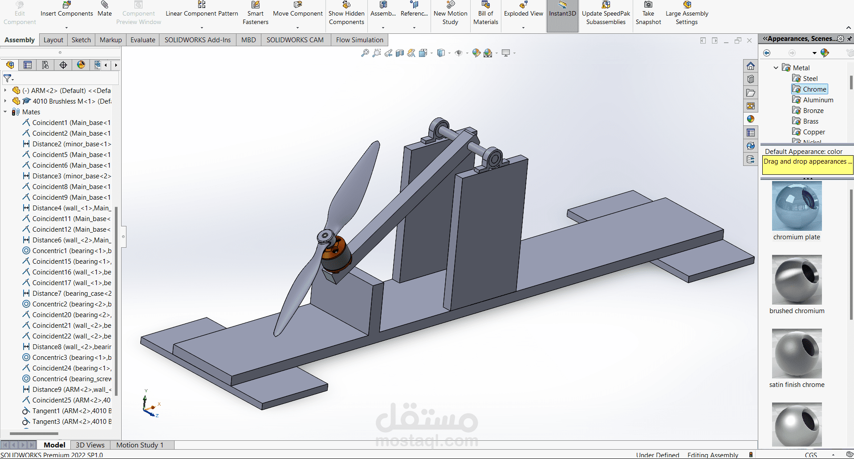The width and height of the screenshot is (854, 459).
Task: Click the Smart Fasteners tool
Action: coord(256,13)
